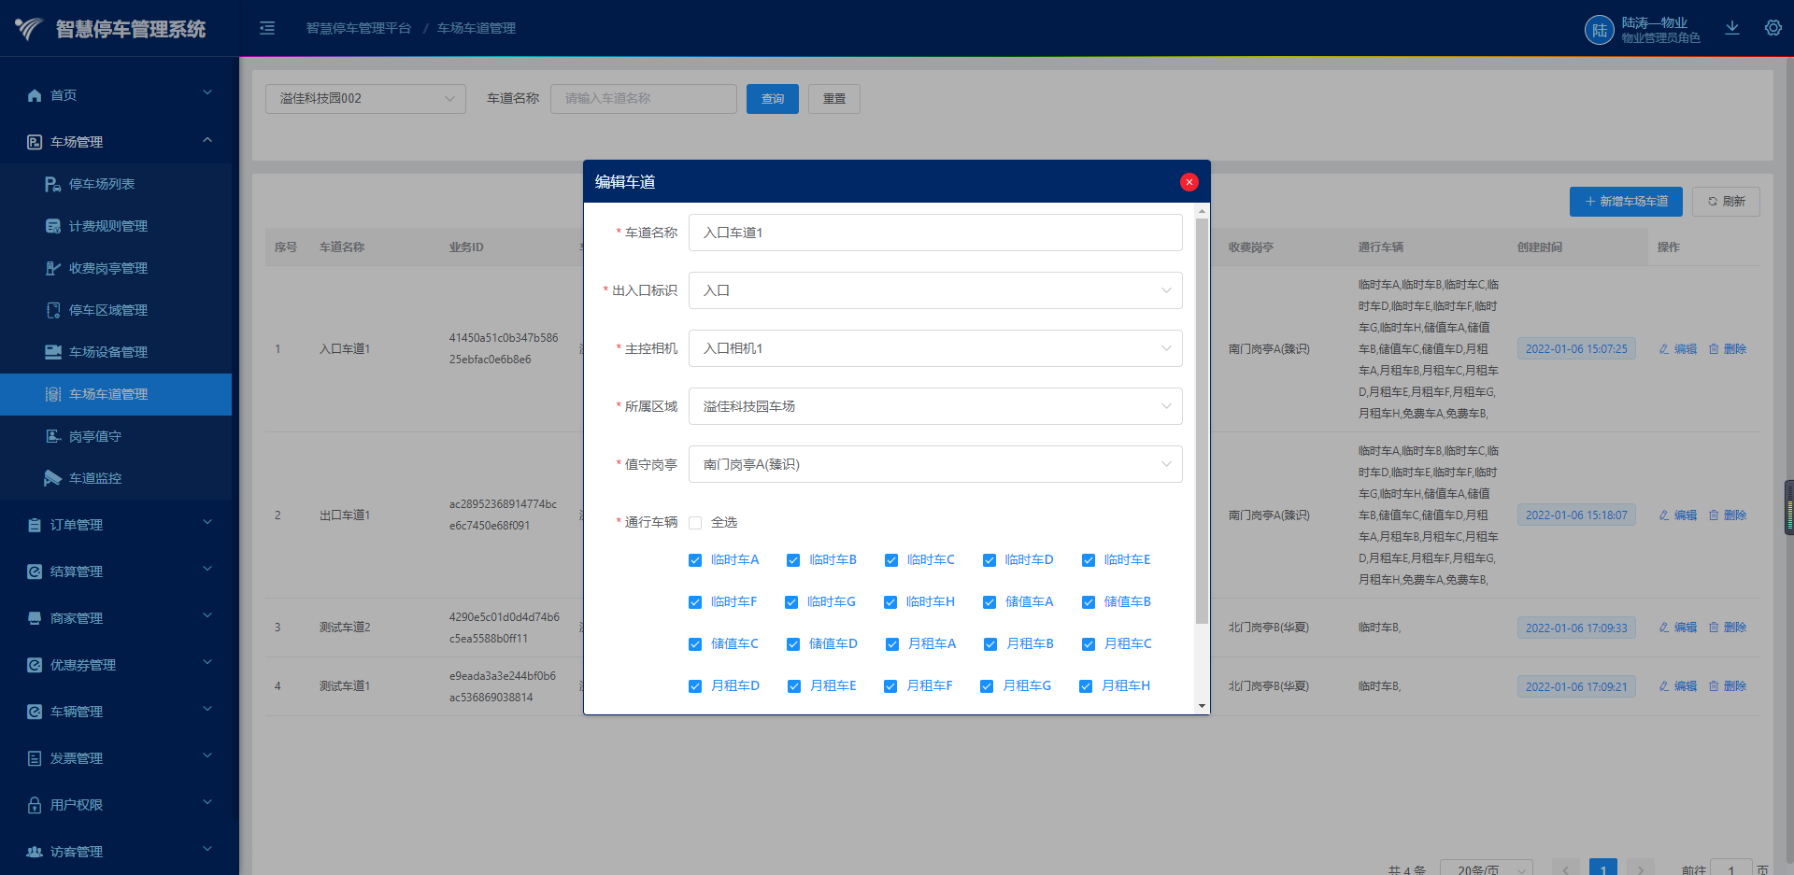Click the 访客管理 people icon
This screenshot has width=1794, height=875.
point(35,852)
